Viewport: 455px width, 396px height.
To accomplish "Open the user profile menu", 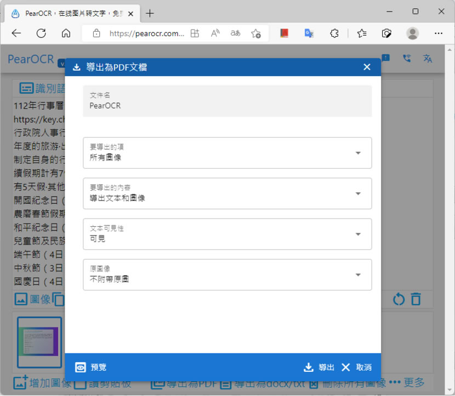I will click(412, 33).
